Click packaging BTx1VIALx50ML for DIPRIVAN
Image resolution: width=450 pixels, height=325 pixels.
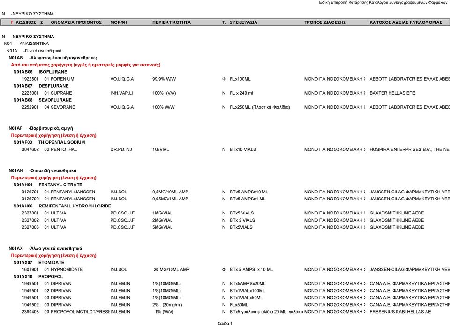[x=246, y=298]
